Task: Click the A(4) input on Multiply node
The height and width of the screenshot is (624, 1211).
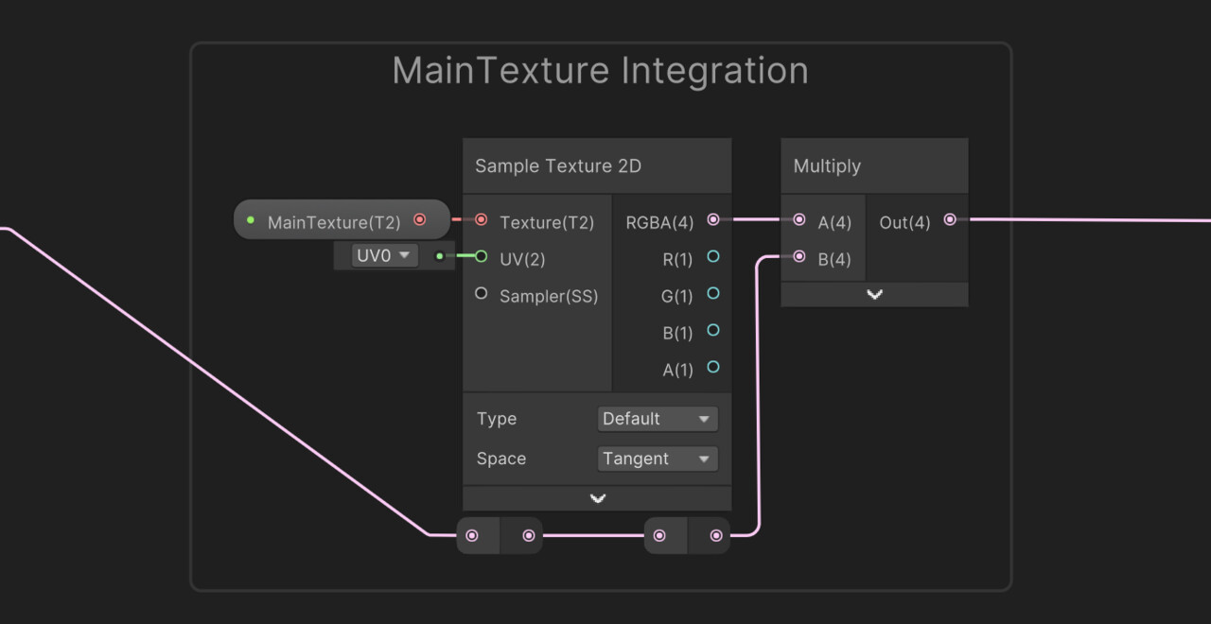Action: click(799, 219)
